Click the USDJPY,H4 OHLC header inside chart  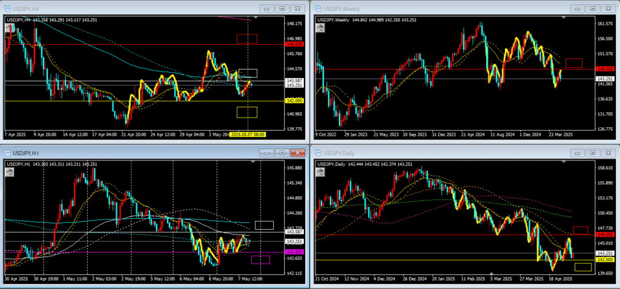pyautogui.click(x=52, y=20)
